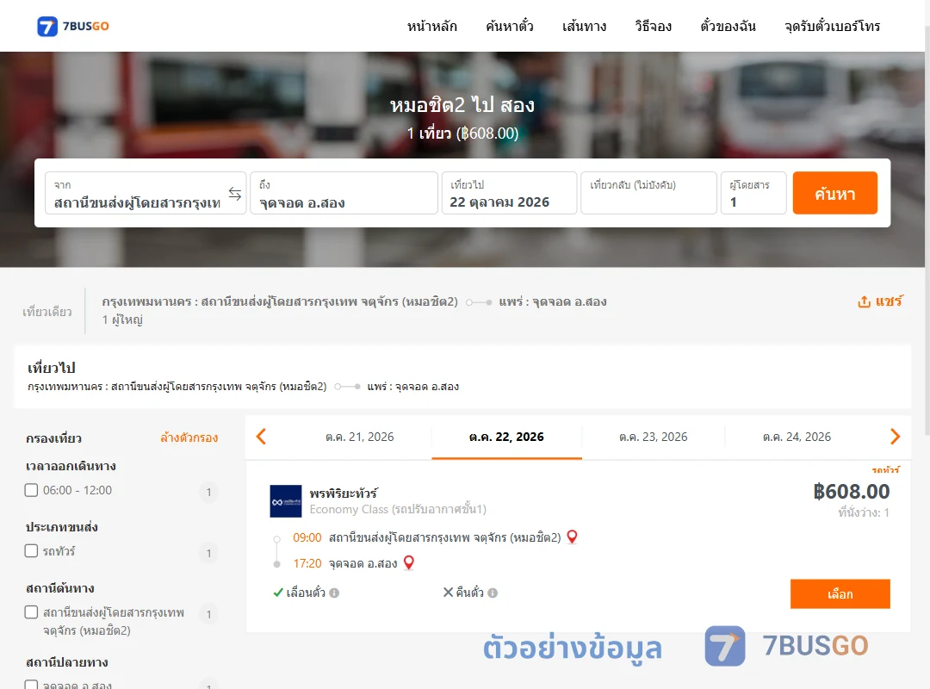
Task: View info icon next to คืนตั๋ว
Action: (493, 593)
